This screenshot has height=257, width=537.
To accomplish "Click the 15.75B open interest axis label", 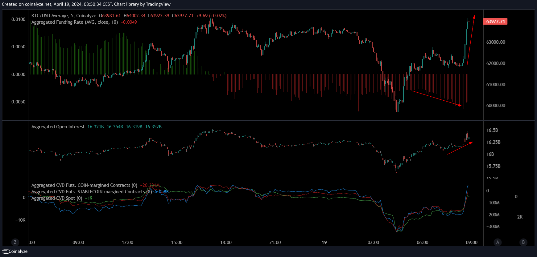I will (494, 166).
